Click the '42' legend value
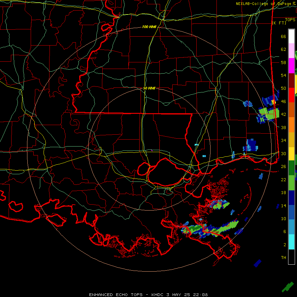Image resolution: width=297 pixels, height=297 pixels. pos(283,115)
